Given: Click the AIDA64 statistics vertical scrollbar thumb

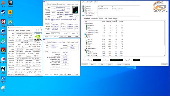Looking at the screenshot, I should click(x=164, y=34).
